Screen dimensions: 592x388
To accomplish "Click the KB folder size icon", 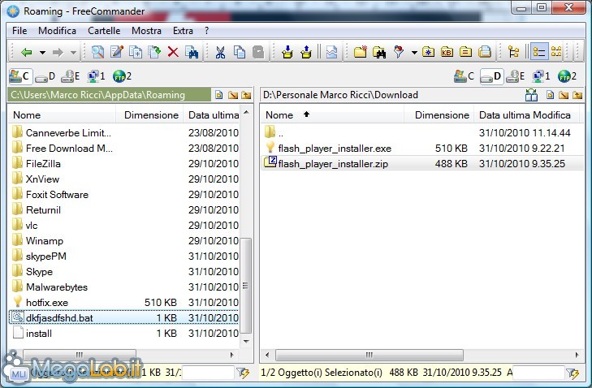I will pyautogui.click(x=447, y=52).
